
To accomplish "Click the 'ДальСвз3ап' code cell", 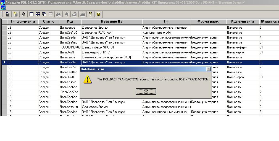I will [70, 63].
